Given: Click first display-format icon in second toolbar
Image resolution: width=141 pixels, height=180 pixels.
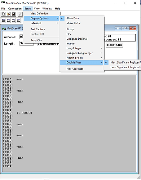Looking at the screenshot, I should click(4, 21).
